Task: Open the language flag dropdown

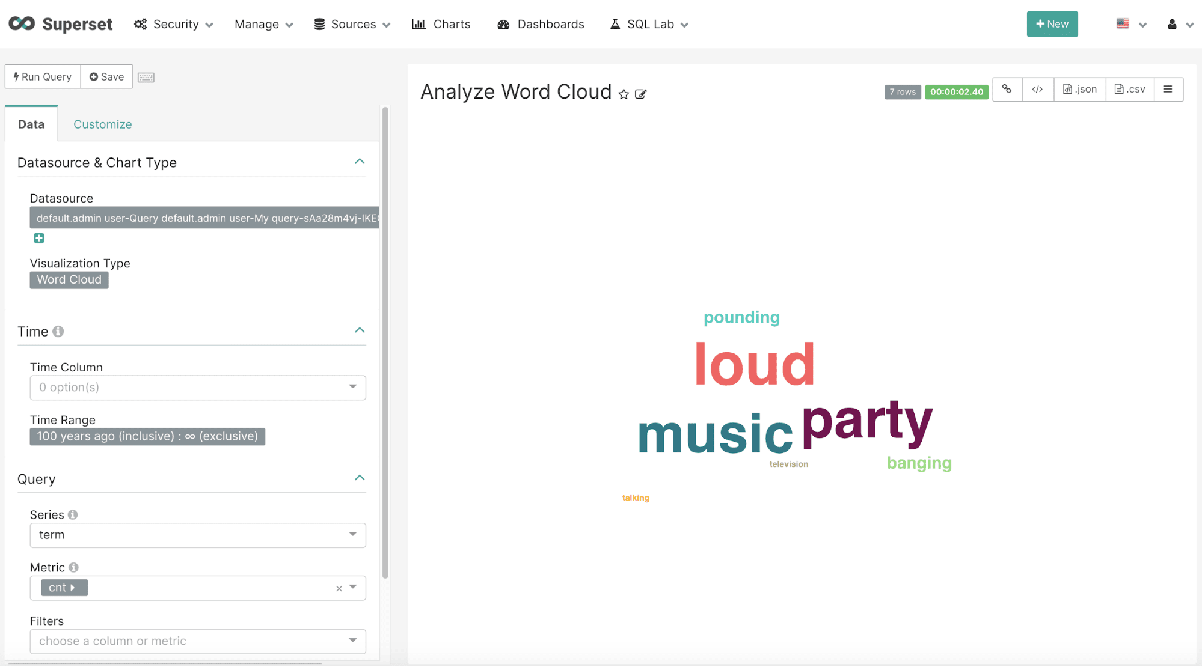Action: coord(1131,24)
